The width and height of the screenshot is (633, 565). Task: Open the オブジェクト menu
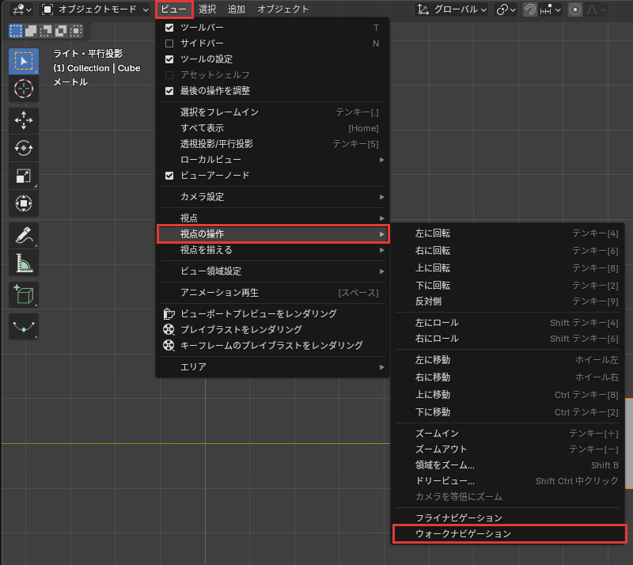tap(283, 9)
